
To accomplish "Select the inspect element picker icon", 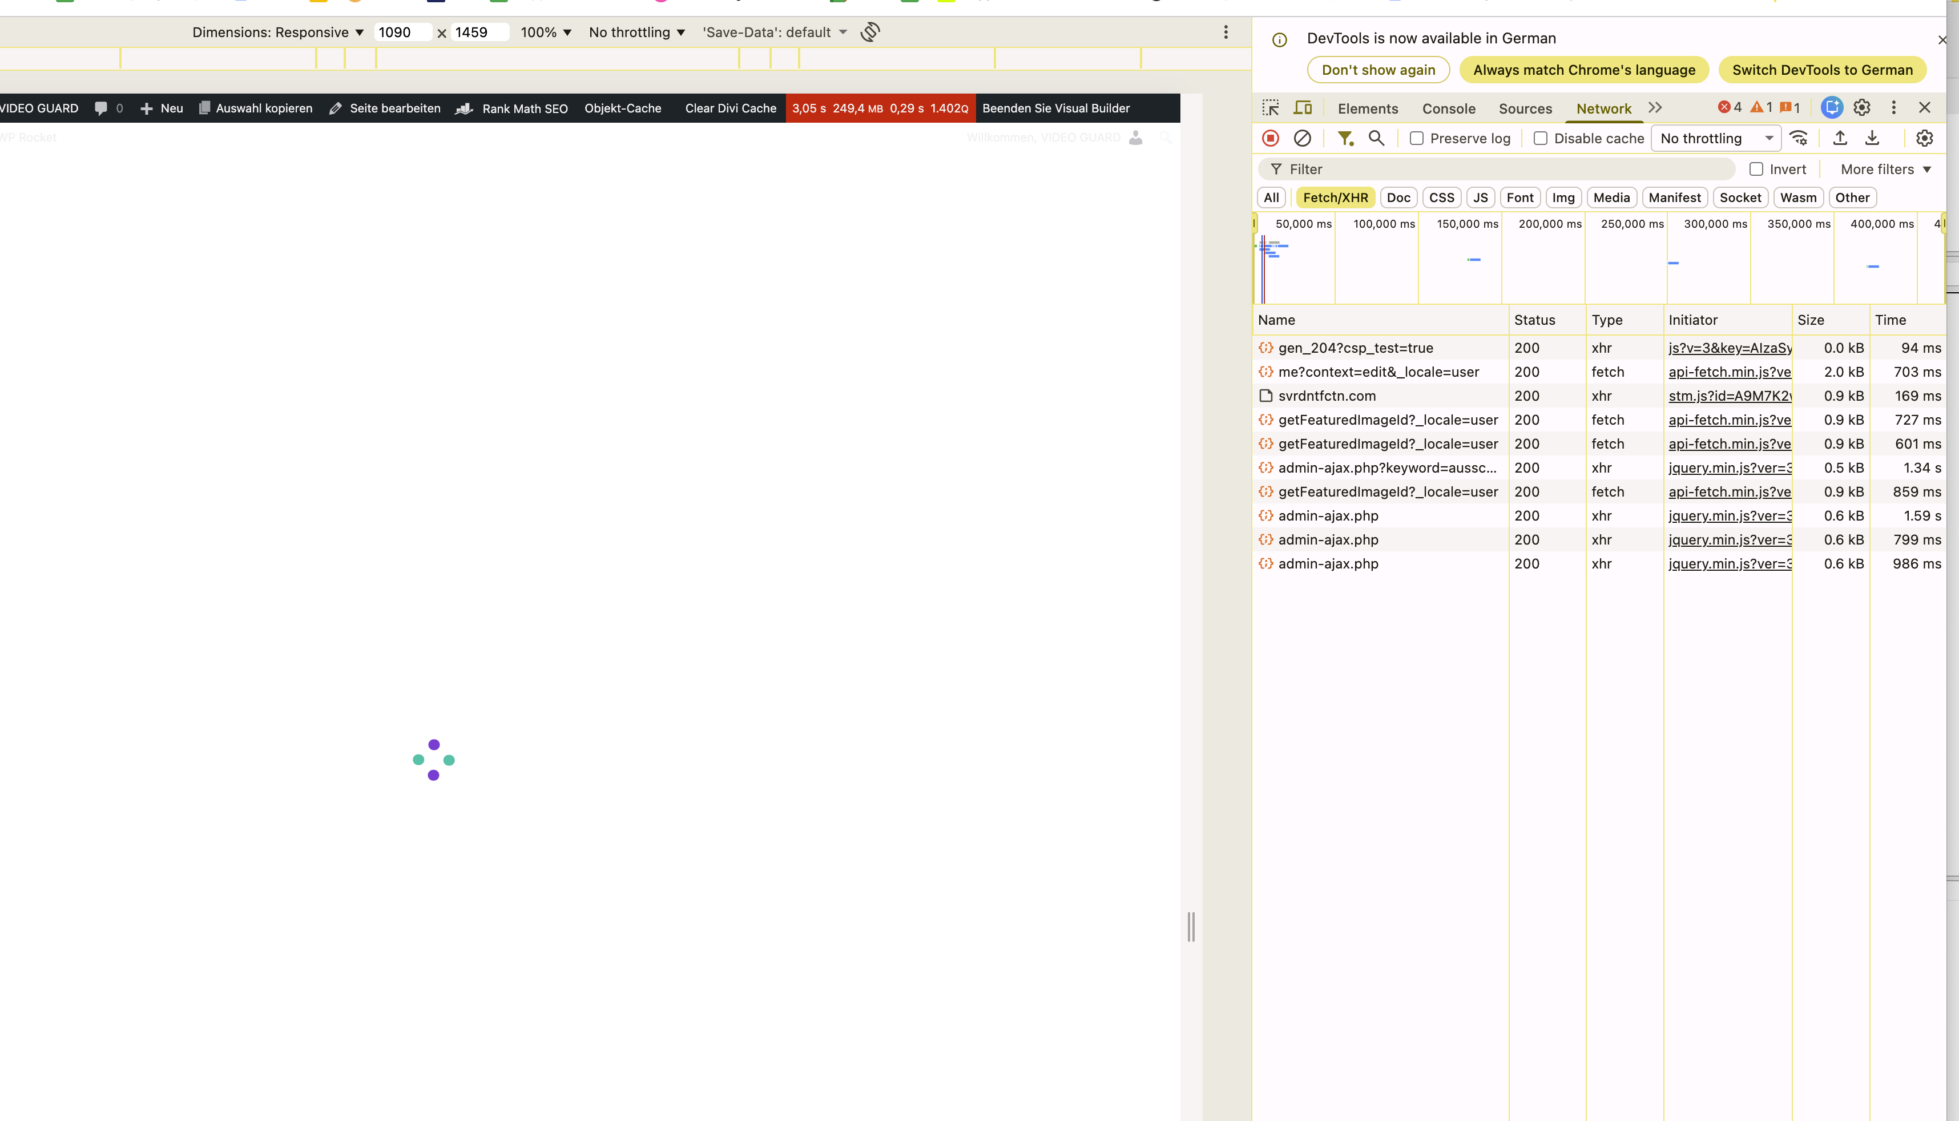I will (1270, 108).
